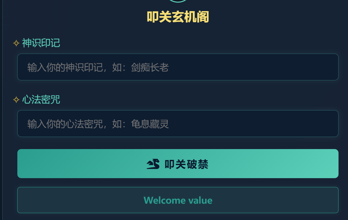The height and width of the screenshot is (220, 348).
Task: Click the star icon beside 心法密咒
Action: 16,100
